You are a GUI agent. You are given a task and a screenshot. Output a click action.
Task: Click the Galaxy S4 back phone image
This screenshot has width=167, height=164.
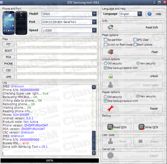tap(21, 23)
